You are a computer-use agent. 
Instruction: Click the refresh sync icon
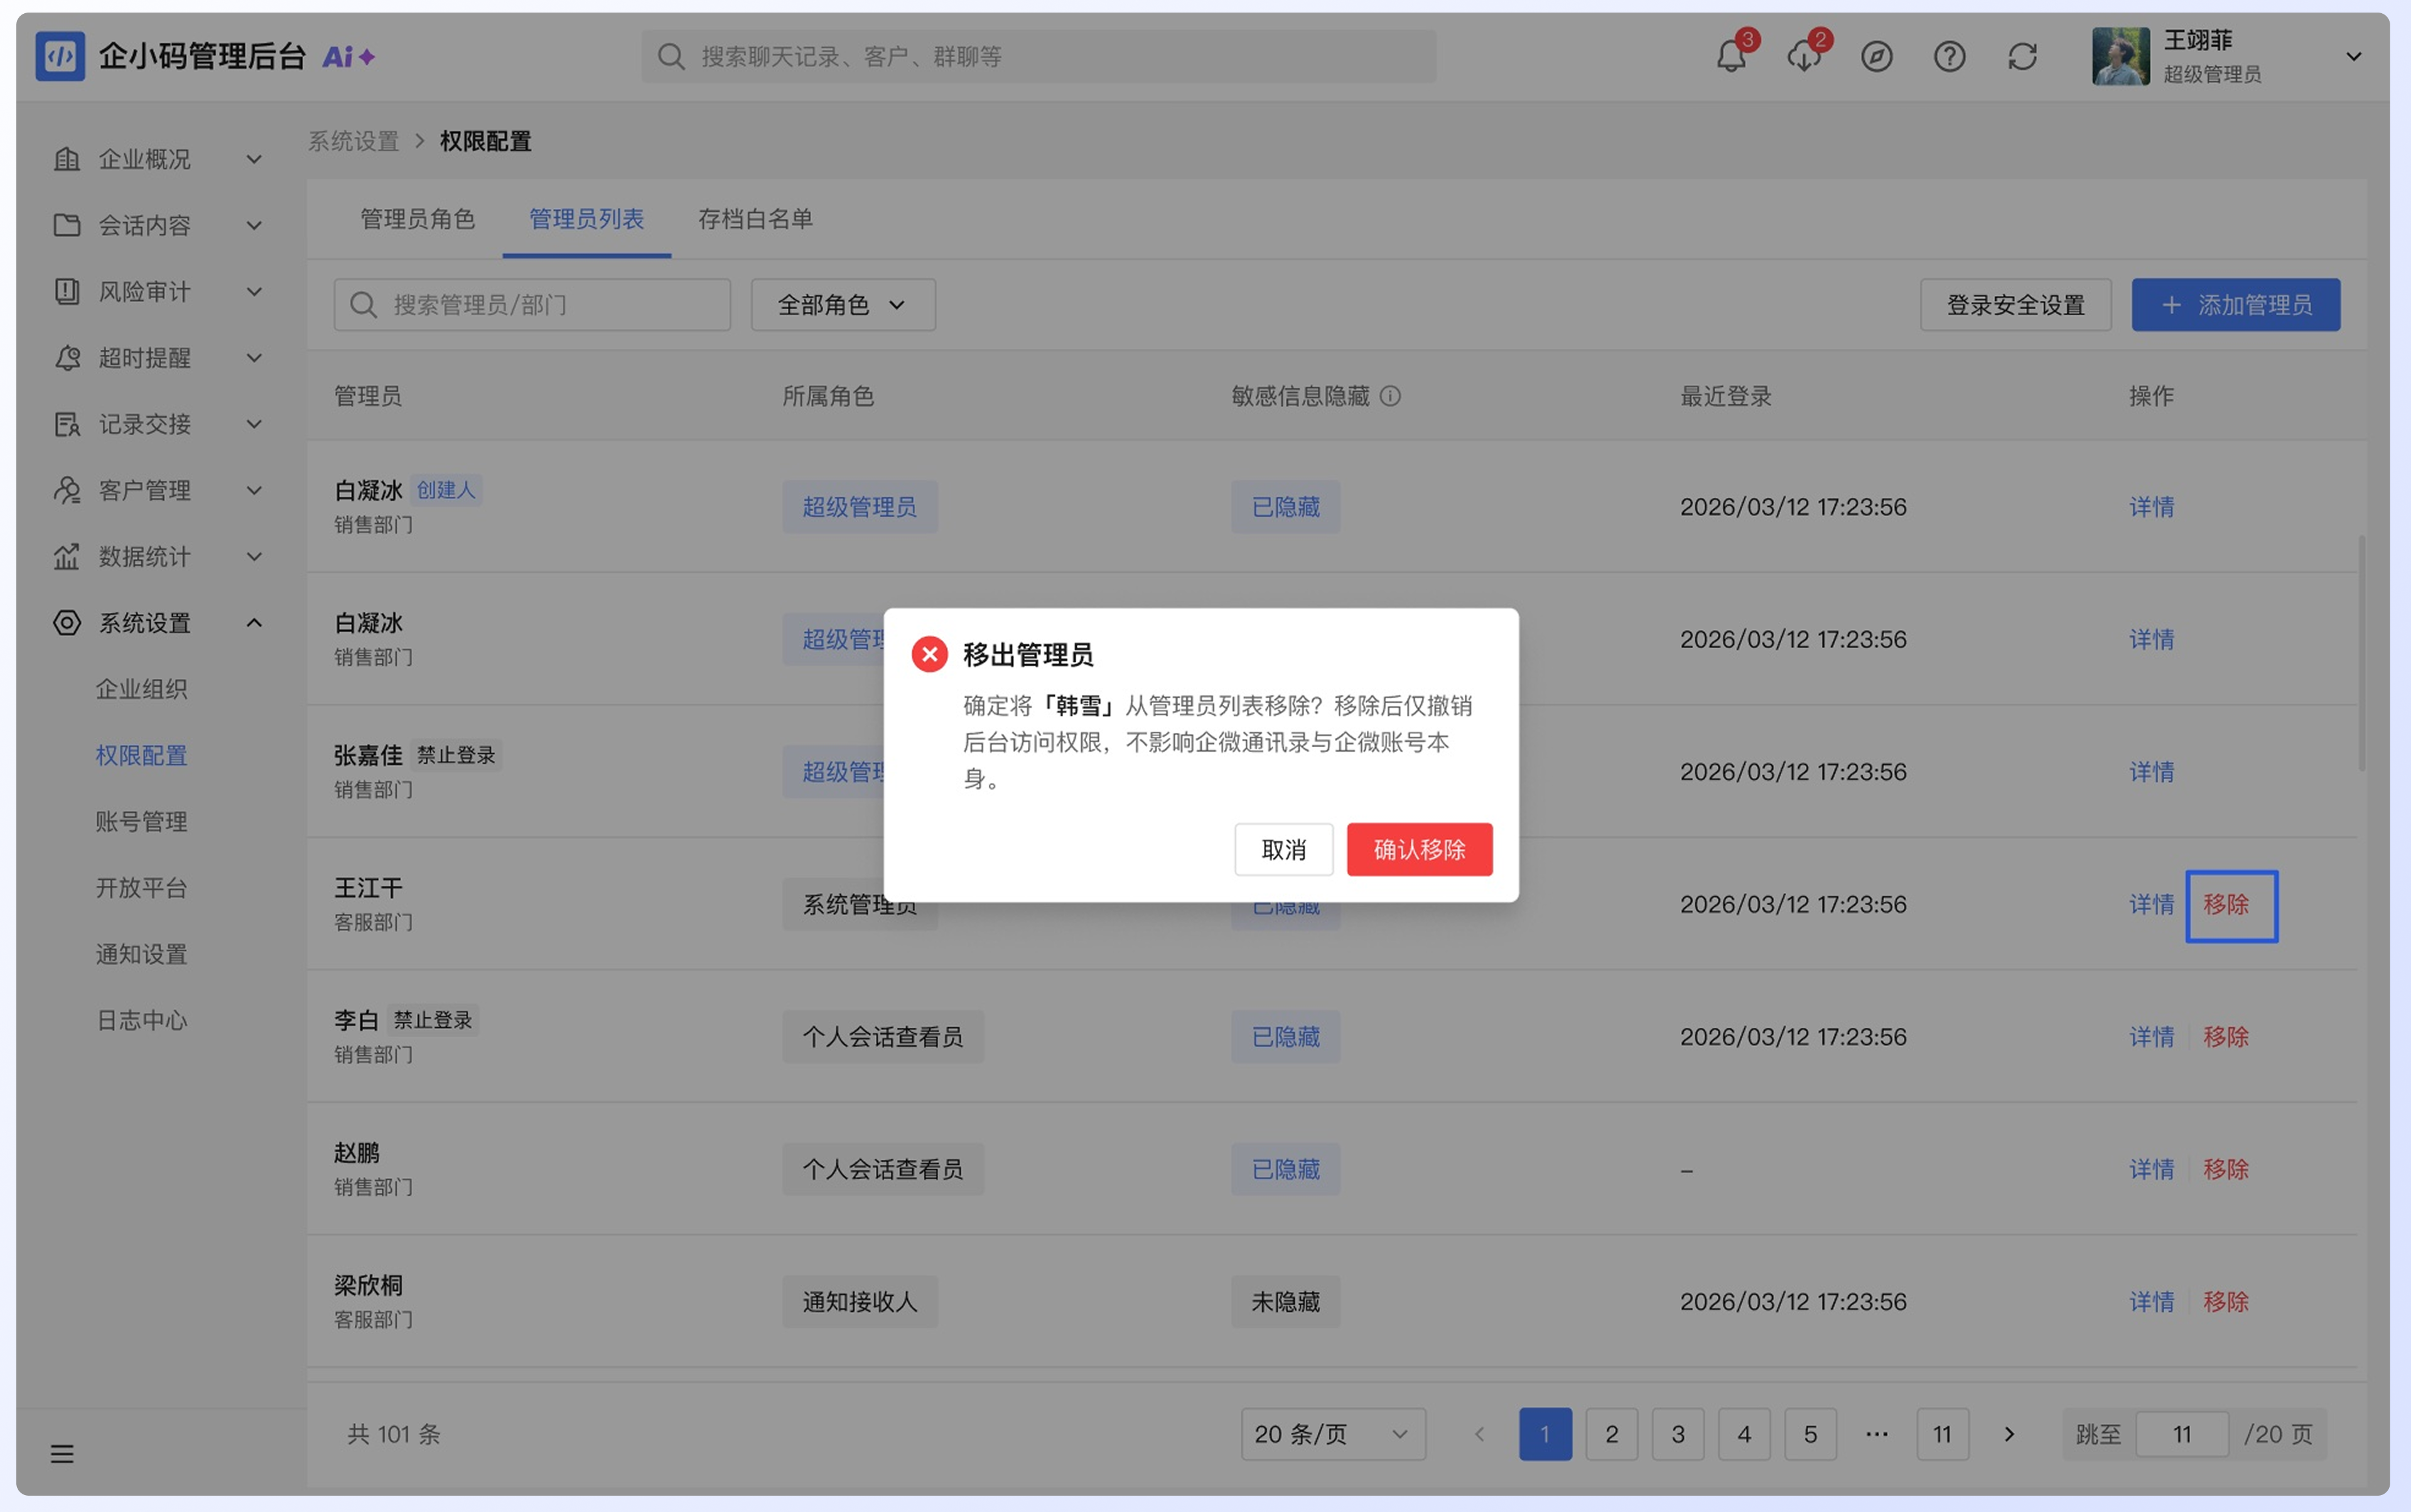(2023, 56)
